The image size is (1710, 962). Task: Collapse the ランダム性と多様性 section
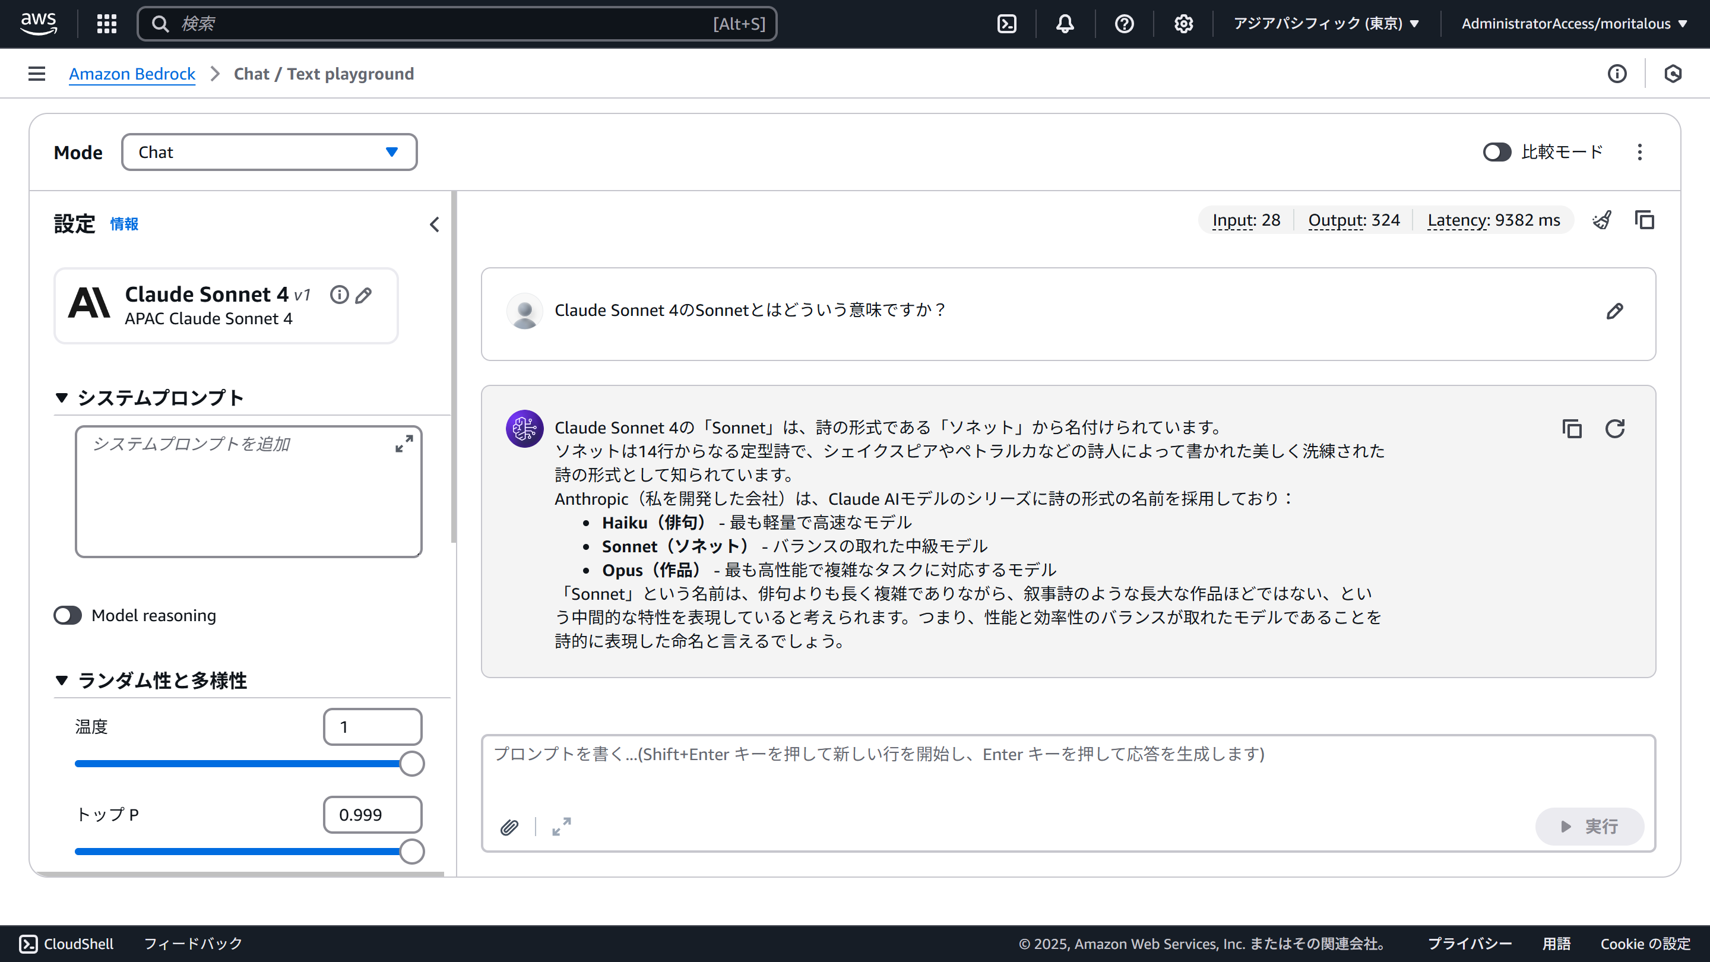click(x=62, y=680)
